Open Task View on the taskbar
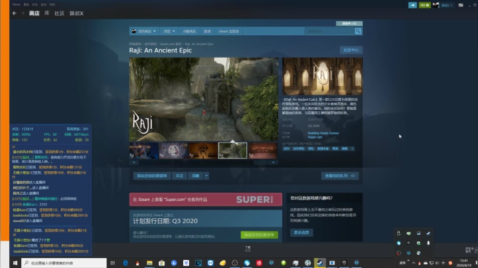The width and height of the screenshot is (478, 268). (112, 263)
